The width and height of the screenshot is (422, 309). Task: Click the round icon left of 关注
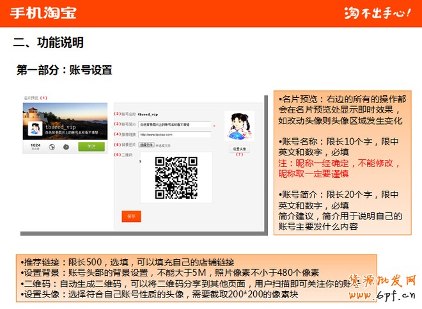pyautogui.click(x=67, y=147)
